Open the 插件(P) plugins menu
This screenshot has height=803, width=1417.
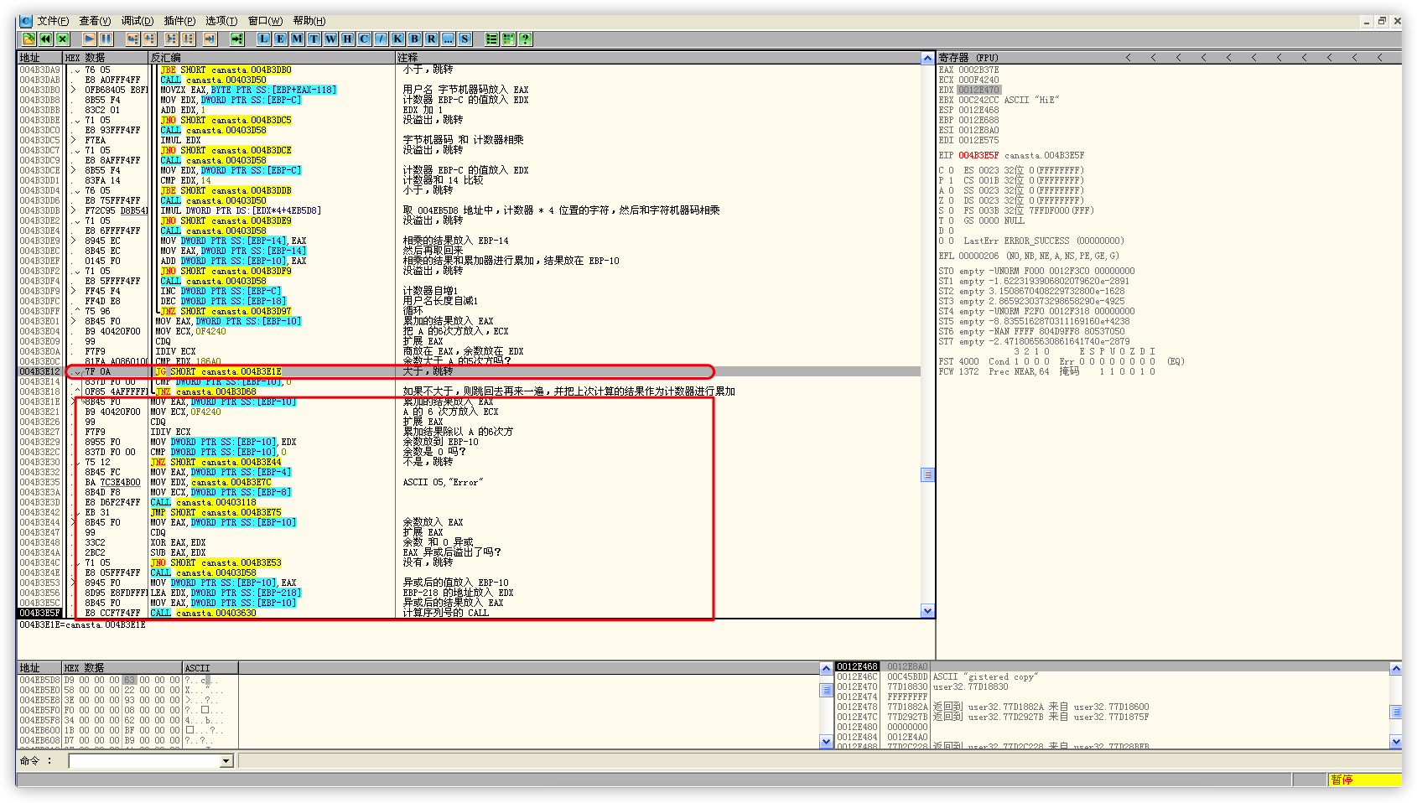179,21
